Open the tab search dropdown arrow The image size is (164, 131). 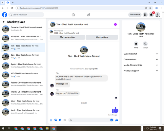coord(3,3)
